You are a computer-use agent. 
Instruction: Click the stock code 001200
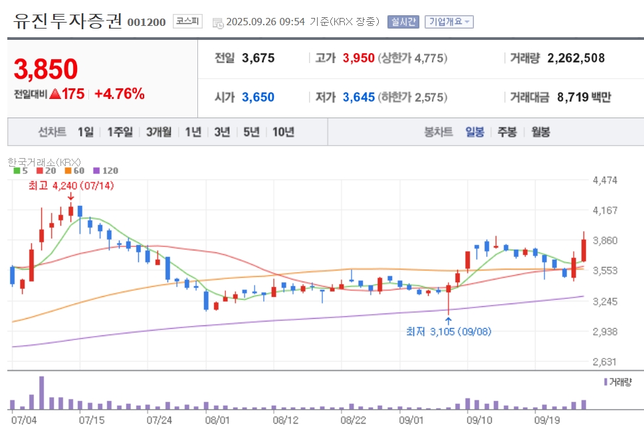coord(146,22)
